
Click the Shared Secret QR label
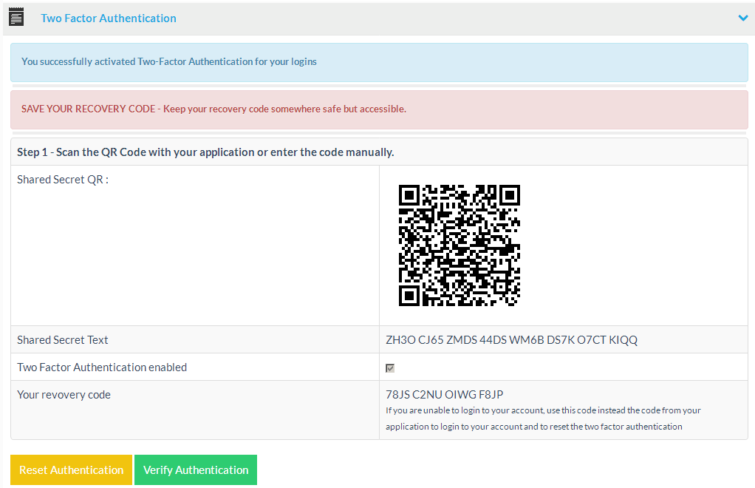tap(63, 180)
